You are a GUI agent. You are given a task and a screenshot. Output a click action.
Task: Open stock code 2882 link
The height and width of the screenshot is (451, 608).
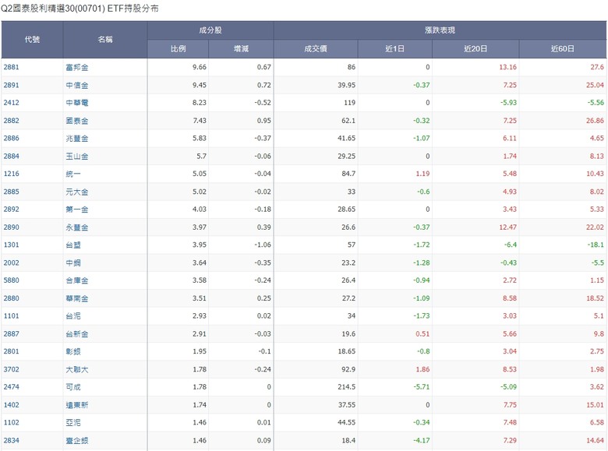pyautogui.click(x=11, y=121)
